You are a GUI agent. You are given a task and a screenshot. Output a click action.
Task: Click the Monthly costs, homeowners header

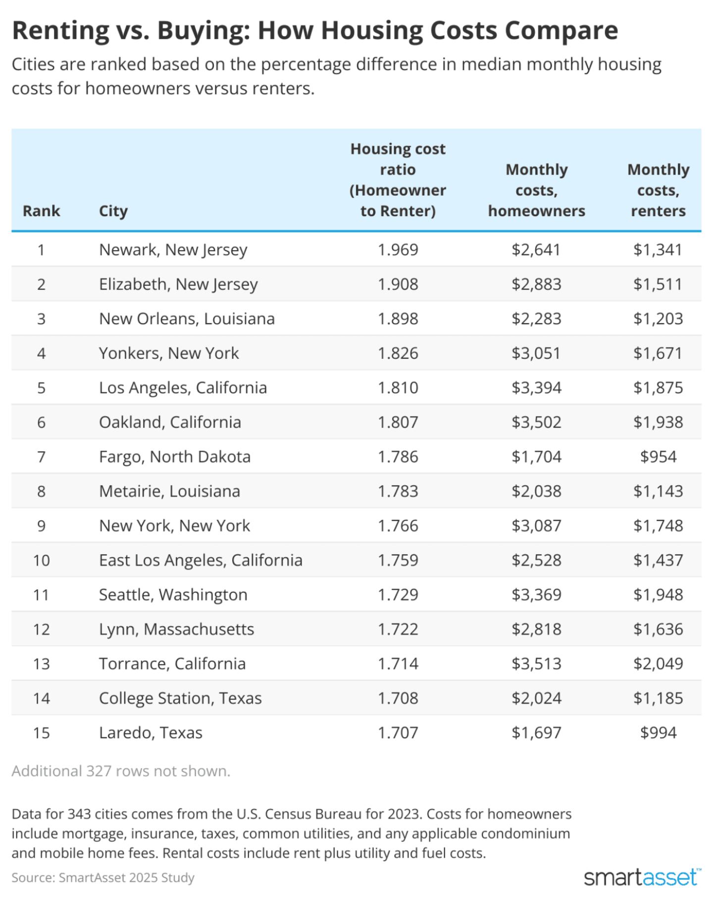[x=536, y=190]
